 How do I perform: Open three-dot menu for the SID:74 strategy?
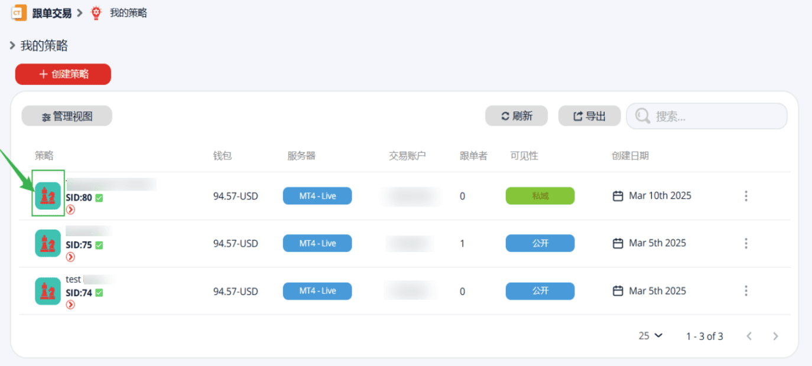[746, 291]
